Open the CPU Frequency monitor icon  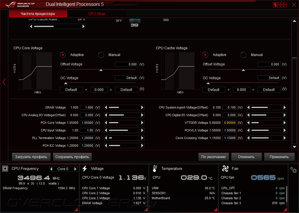(5, 169)
